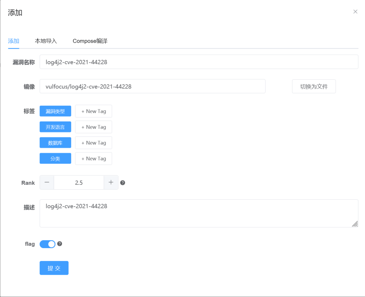Image resolution: width=365 pixels, height=297 pixels.
Task: Submit the form with 提交
Action: coord(54,268)
